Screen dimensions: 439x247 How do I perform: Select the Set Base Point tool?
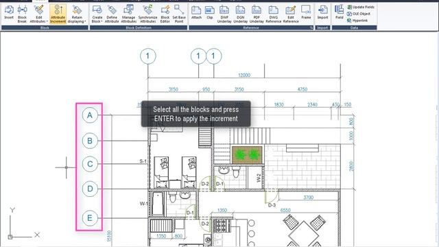click(179, 14)
